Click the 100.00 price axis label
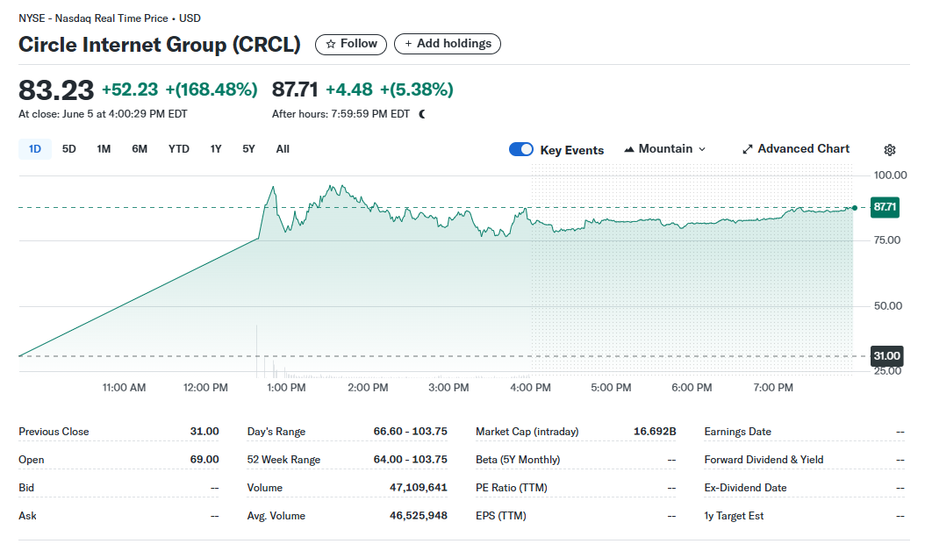This screenshot has width=925, height=551. point(890,175)
